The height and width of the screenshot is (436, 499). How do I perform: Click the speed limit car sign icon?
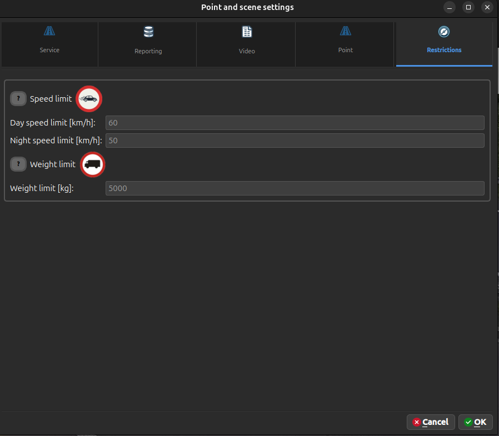click(x=89, y=99)
